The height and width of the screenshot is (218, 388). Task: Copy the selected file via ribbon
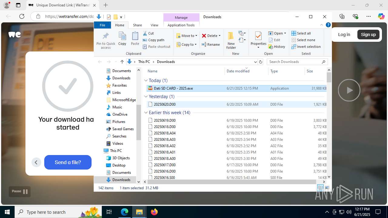(122, 38)
